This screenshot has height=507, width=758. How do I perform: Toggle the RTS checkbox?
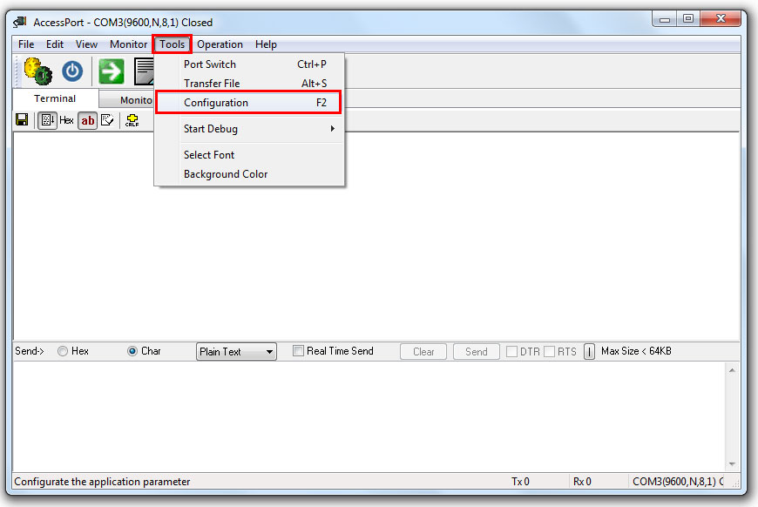click(549, 351)
